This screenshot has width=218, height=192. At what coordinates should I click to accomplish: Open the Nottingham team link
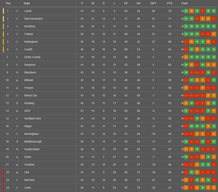pos(31,42)
